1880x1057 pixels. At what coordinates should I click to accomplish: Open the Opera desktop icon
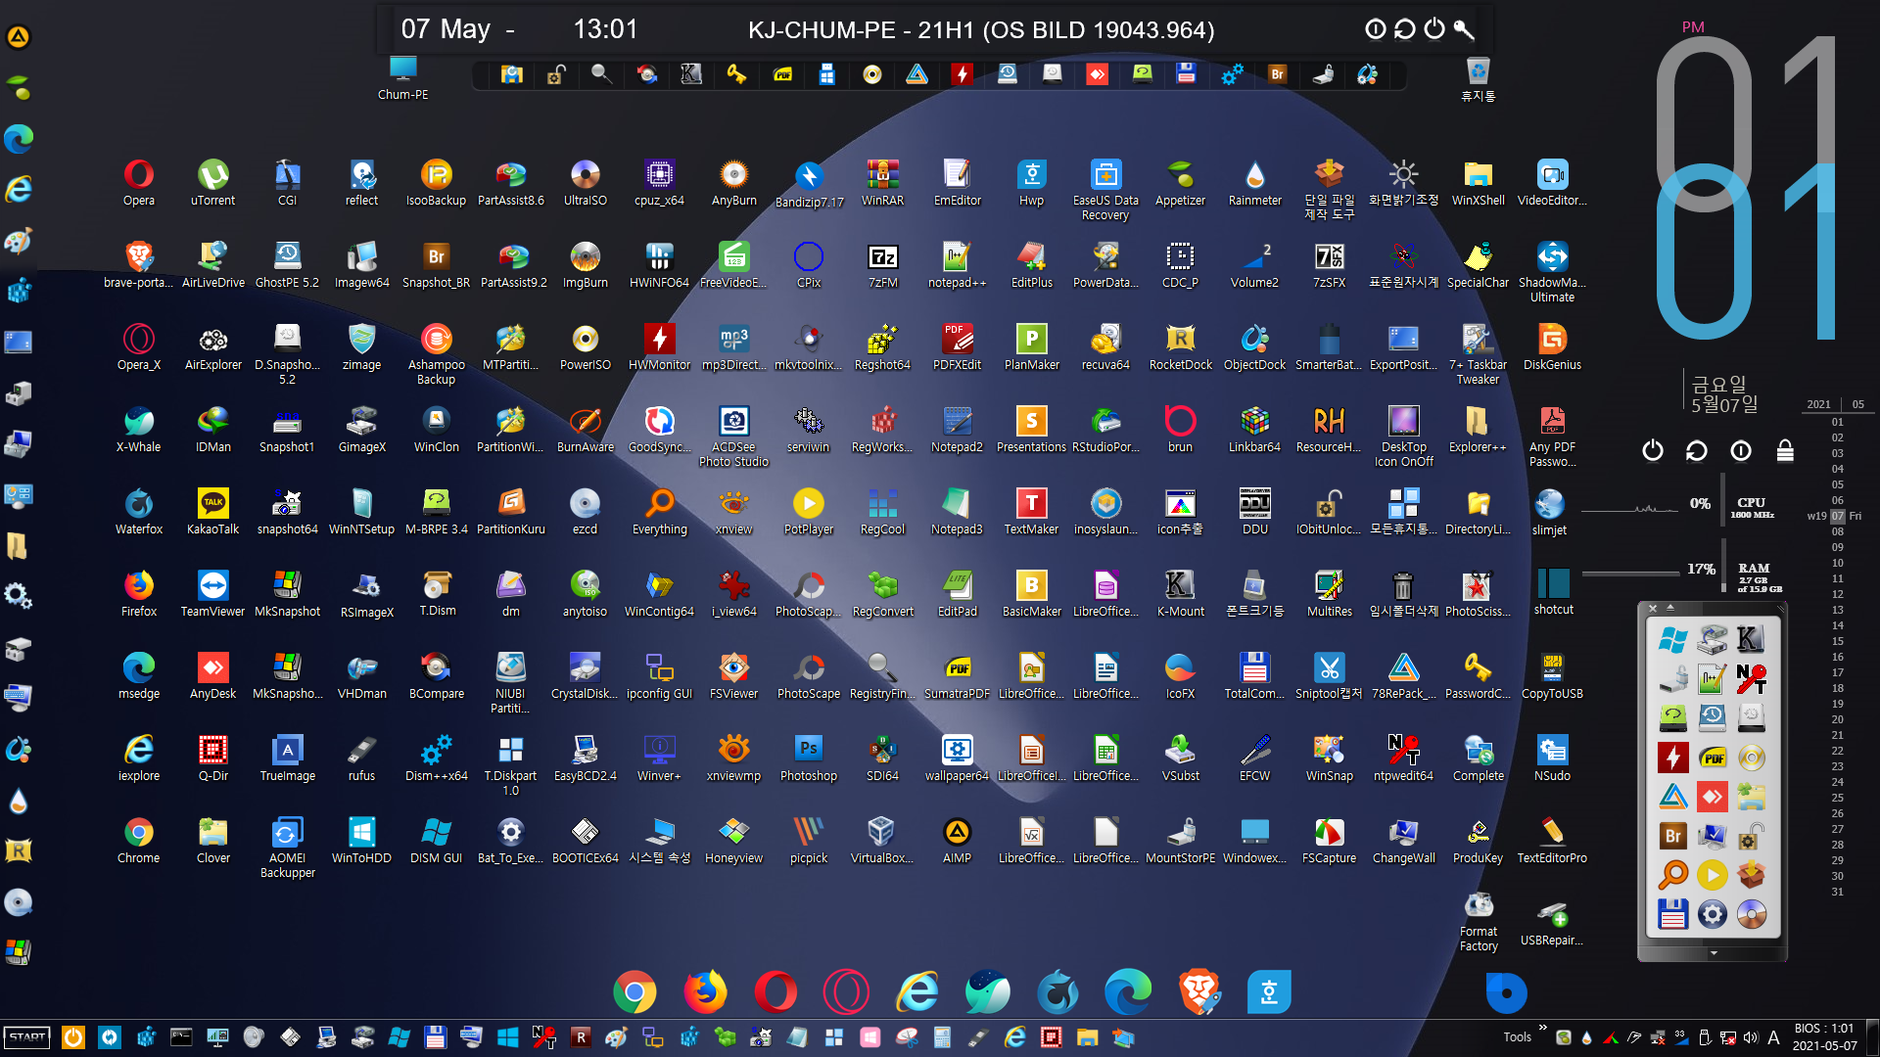click(x=138, y=182)
